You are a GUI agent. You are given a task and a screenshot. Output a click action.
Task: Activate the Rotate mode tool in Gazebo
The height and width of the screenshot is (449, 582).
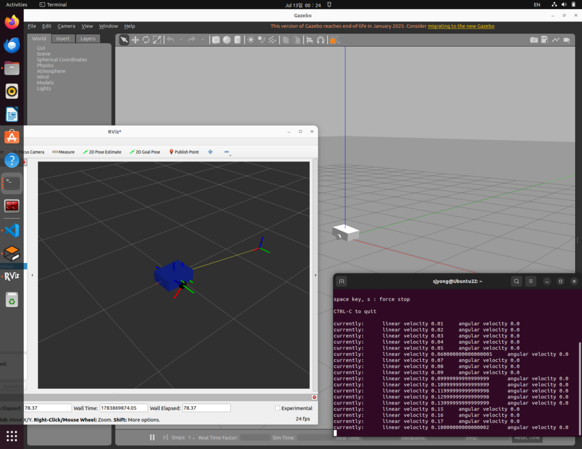[x=146, y=40]
